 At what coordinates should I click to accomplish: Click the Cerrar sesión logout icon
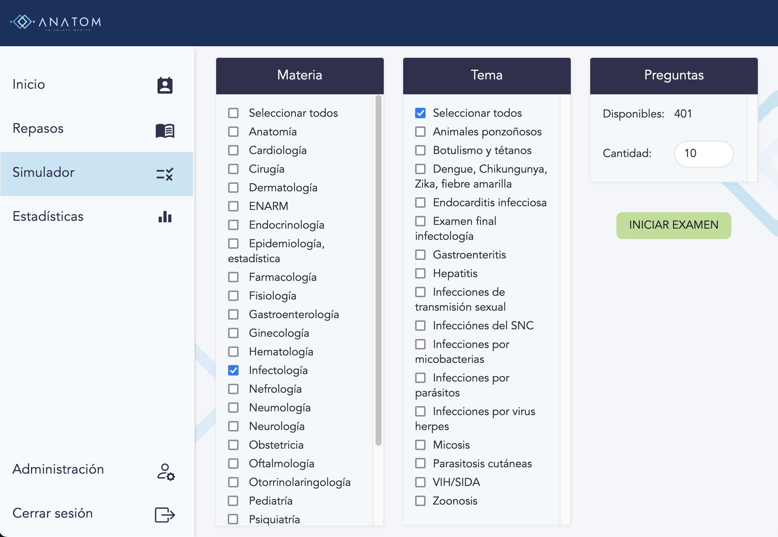coord(165,515)
